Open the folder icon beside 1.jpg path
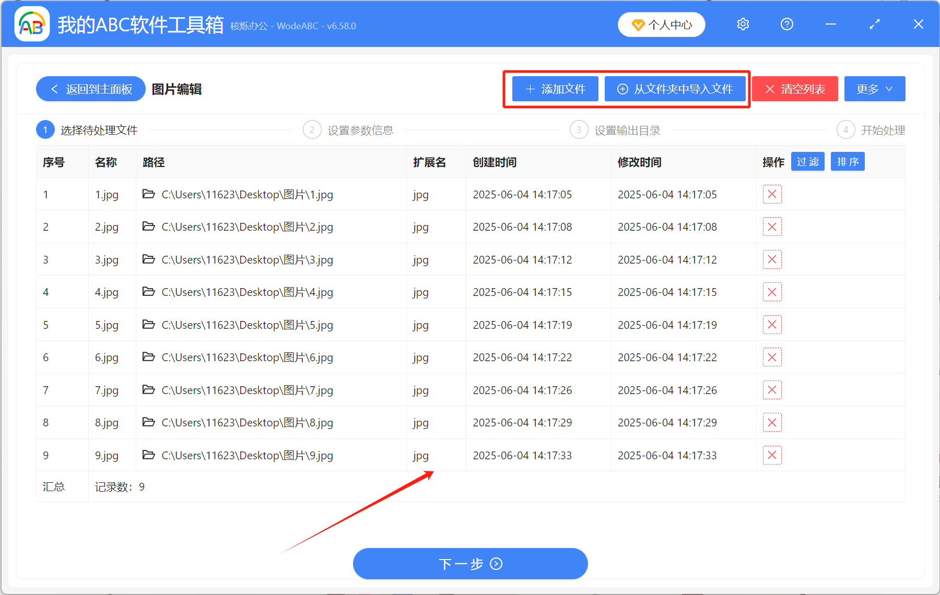The width and height of the screenshot is (940, 595). (149, 194)
